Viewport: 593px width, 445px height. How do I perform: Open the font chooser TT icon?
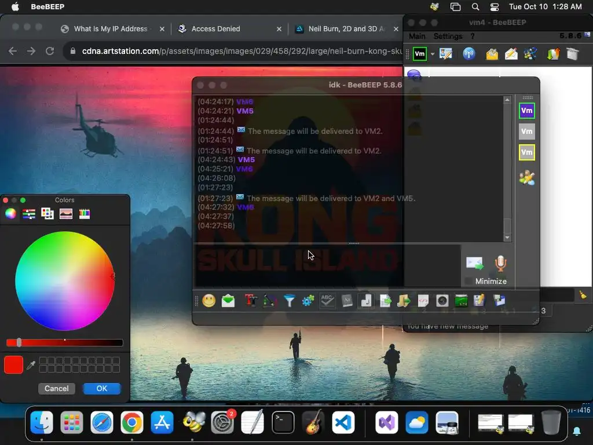tap(251, 301)
